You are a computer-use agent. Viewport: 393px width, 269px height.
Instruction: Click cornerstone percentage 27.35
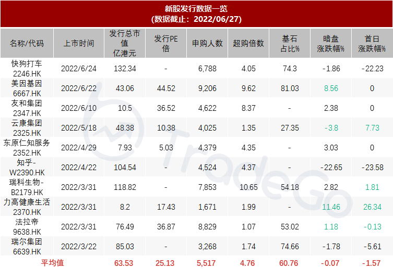(290, 128)
